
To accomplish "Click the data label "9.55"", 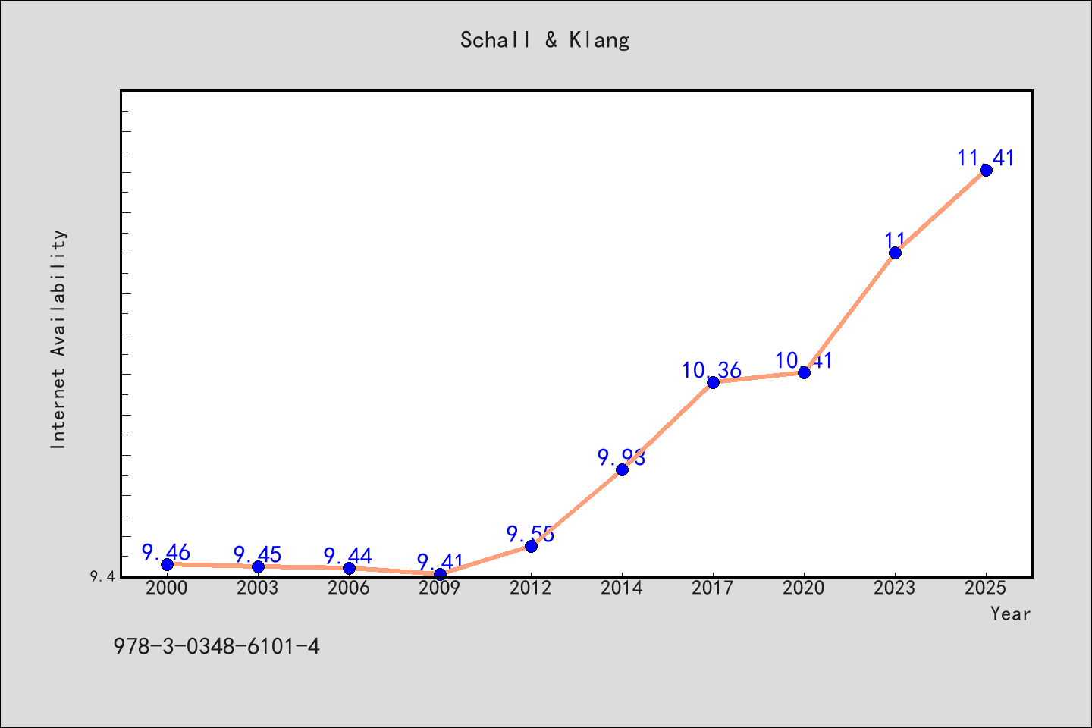I will click(531, 534).
